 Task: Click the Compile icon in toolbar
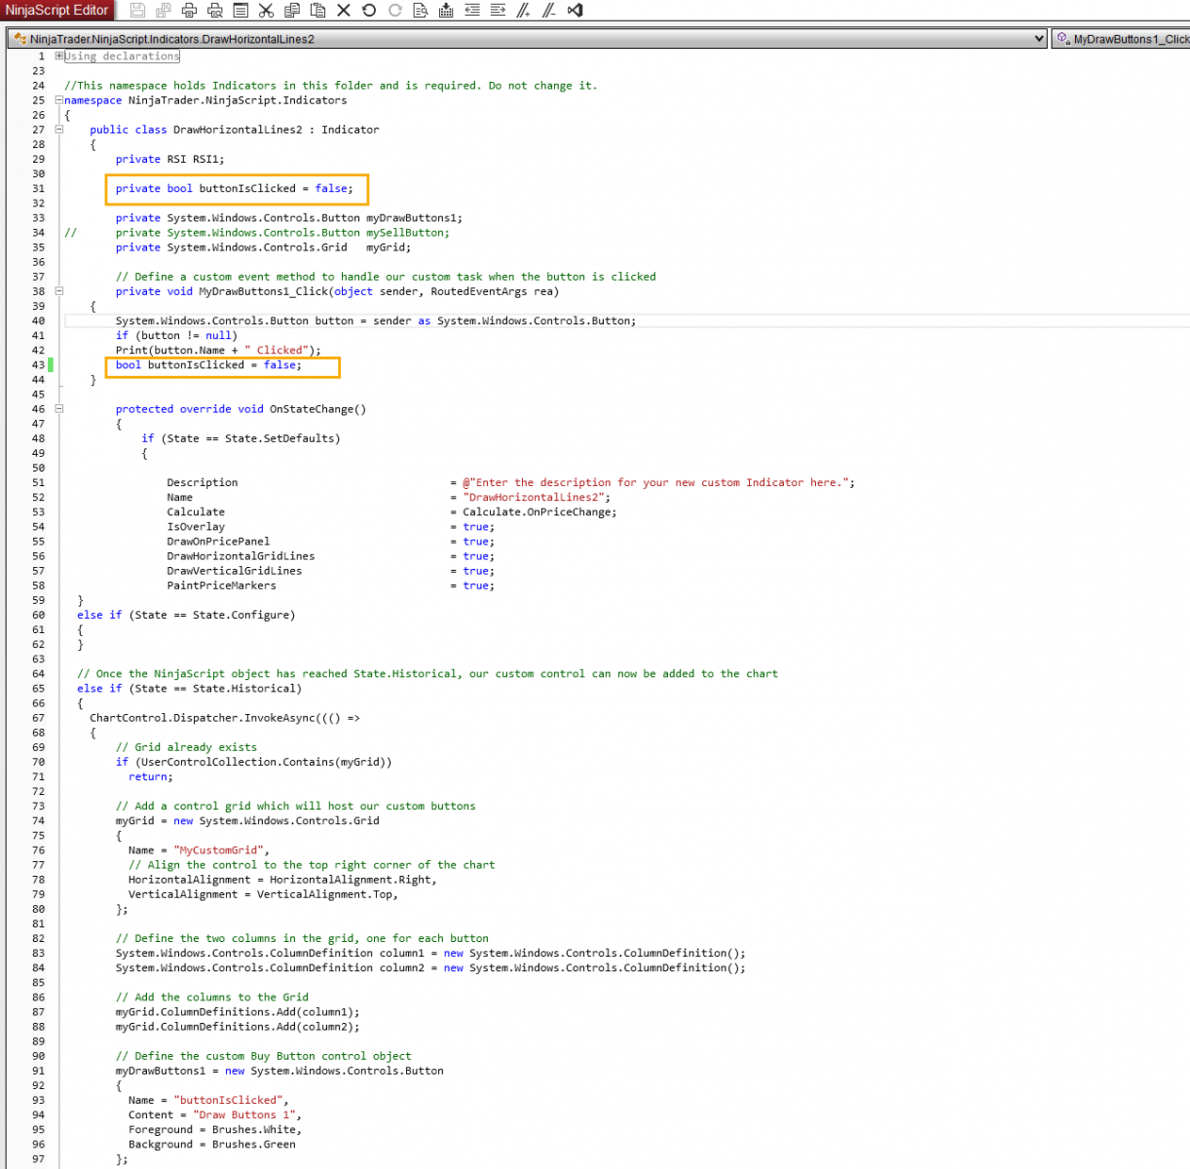point(446,11)
